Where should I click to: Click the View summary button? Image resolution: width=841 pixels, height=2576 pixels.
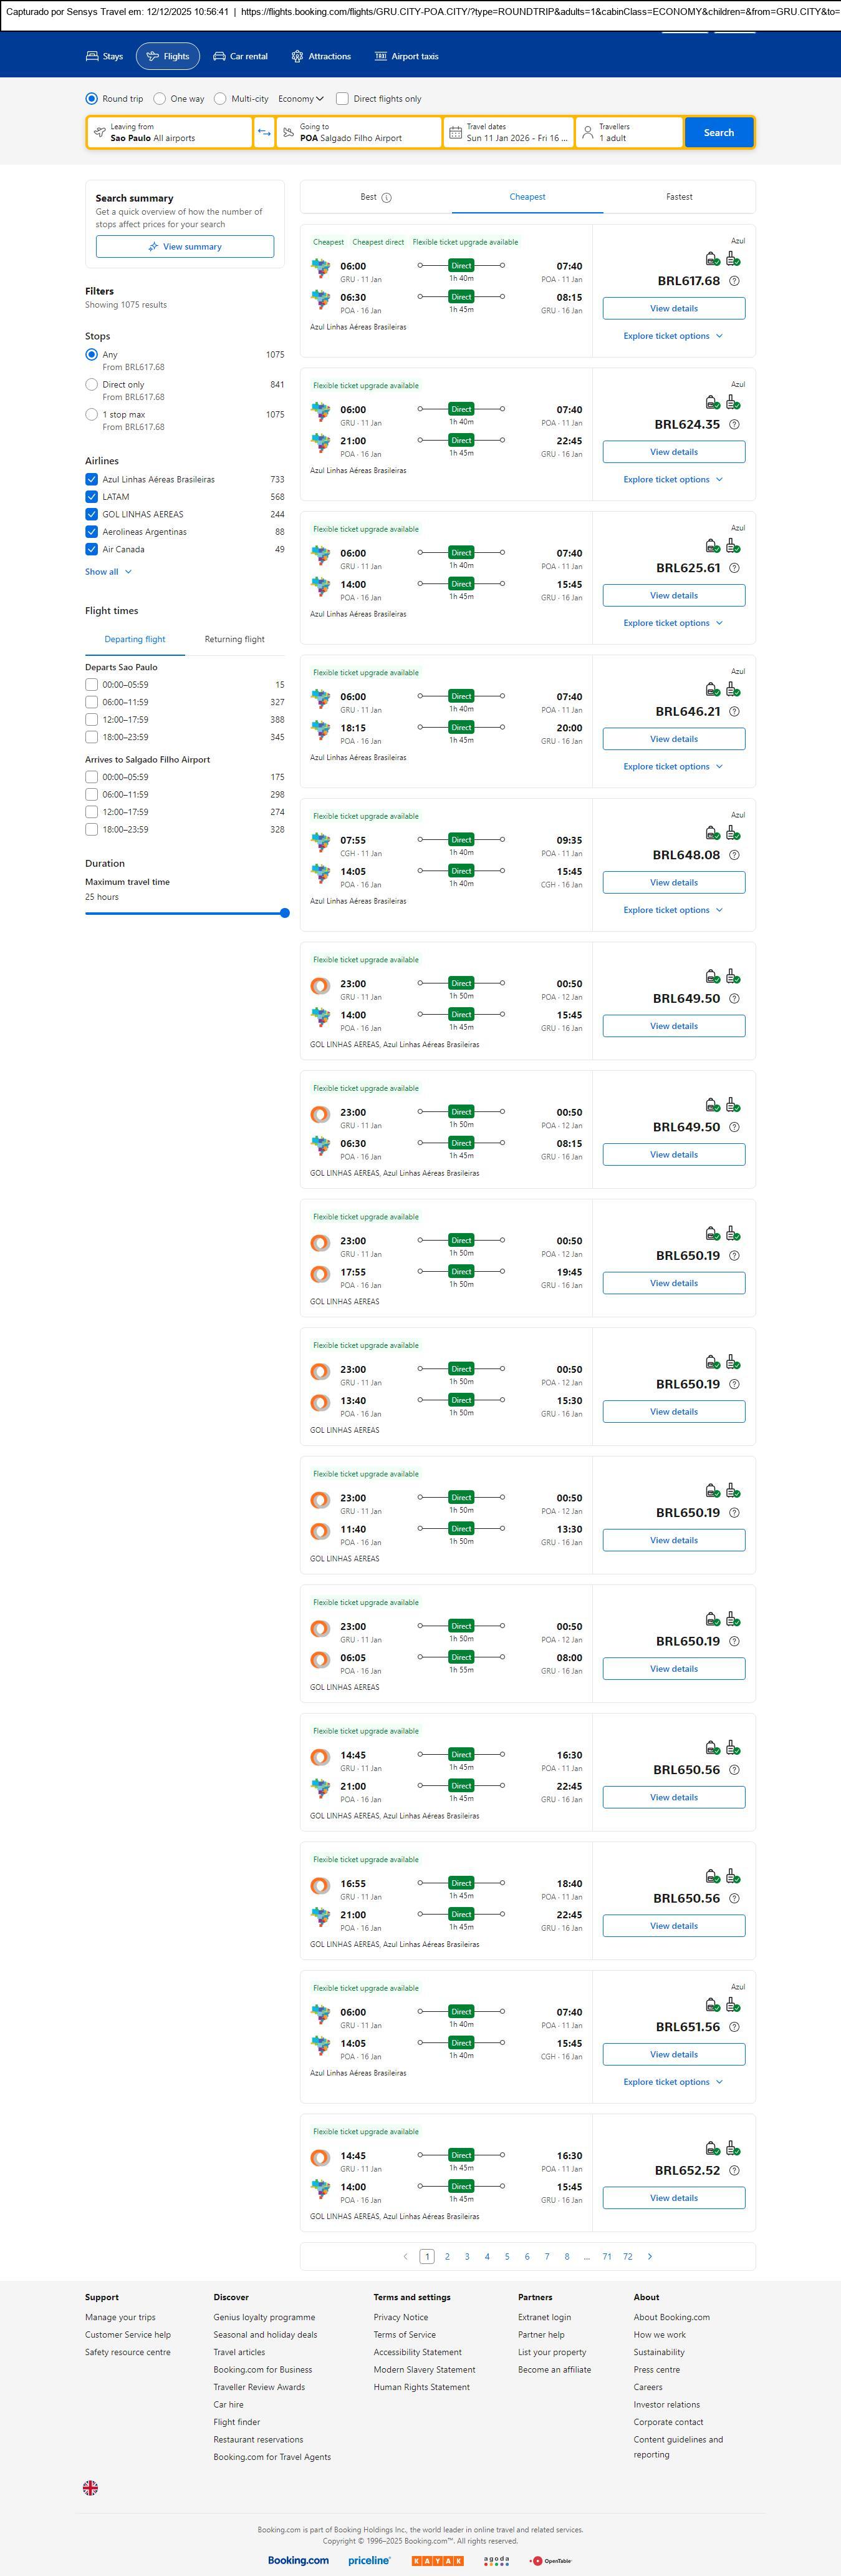click(x=185, y=247)
